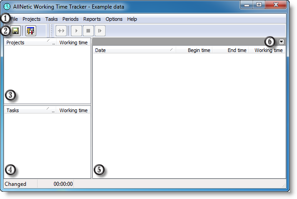Click the clock application icon in title bar

[x=7, y=7]
